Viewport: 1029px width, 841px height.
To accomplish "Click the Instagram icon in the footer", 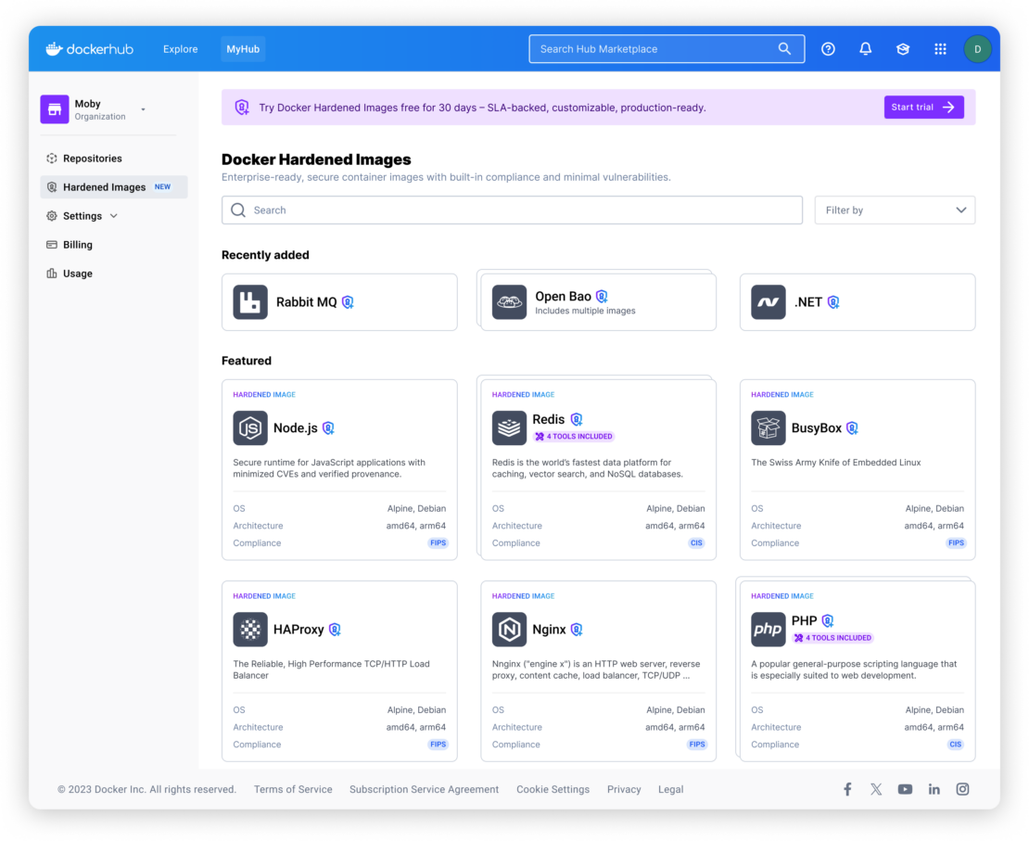I will (x=962, y=789).
